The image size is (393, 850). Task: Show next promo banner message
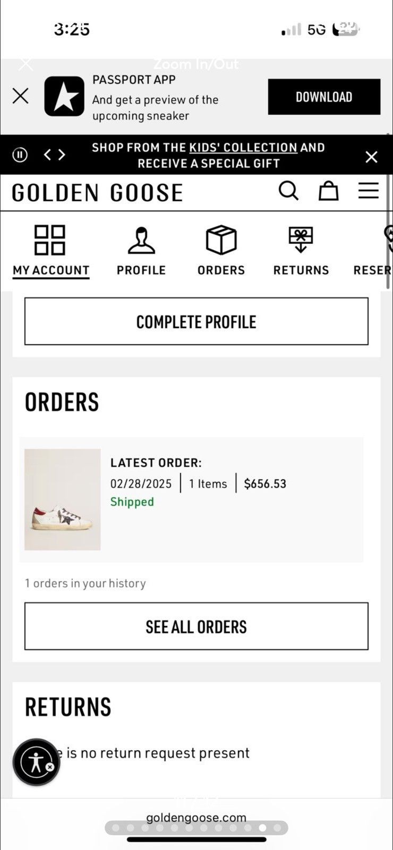click(62, 155)
